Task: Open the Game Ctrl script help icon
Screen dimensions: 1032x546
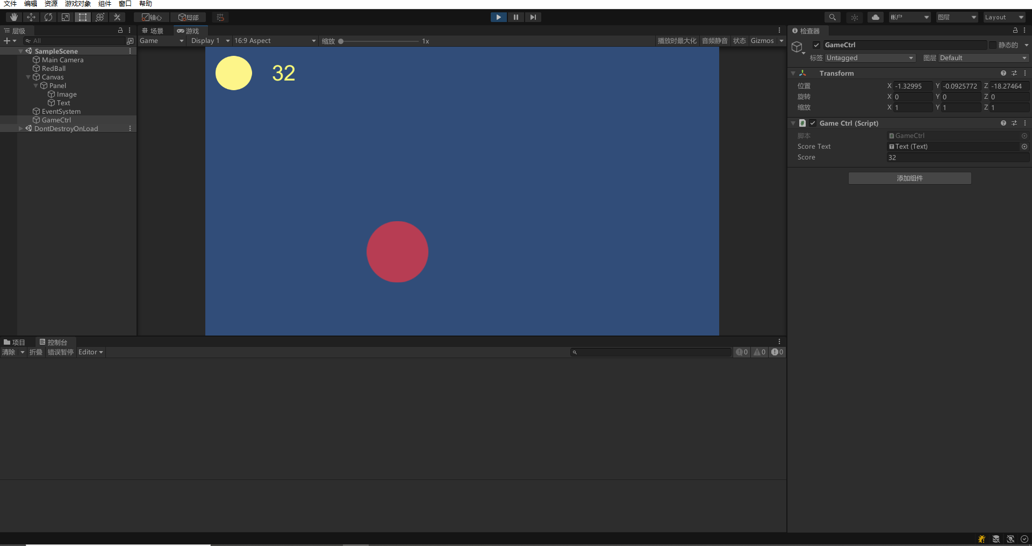Action: click(1003, 123)
